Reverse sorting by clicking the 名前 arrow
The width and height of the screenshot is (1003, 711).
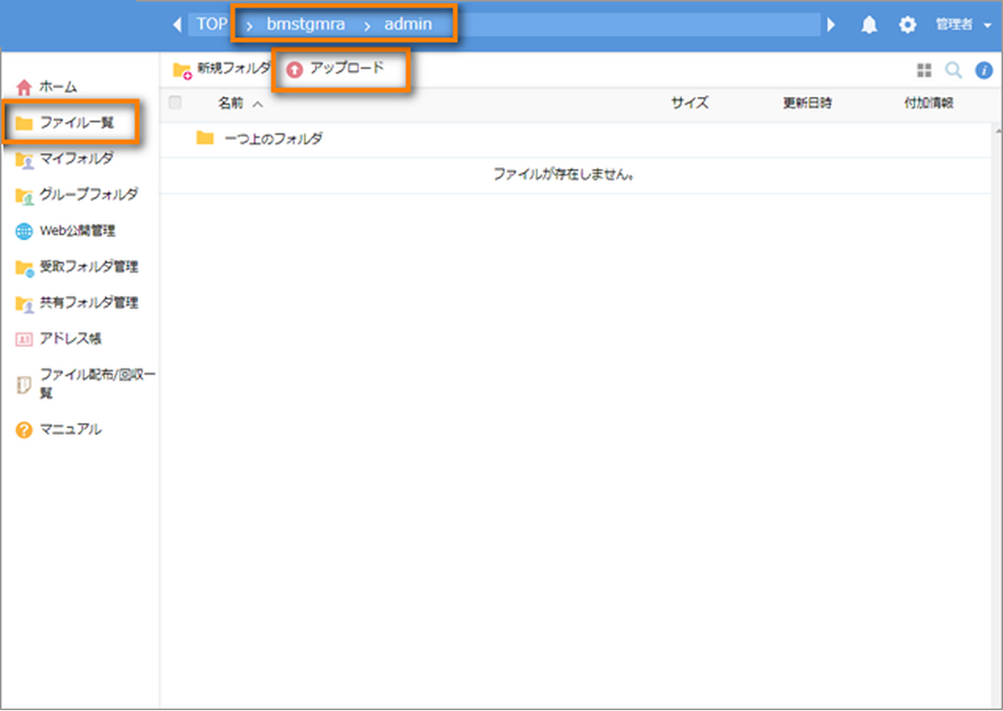tap(258, 103)
